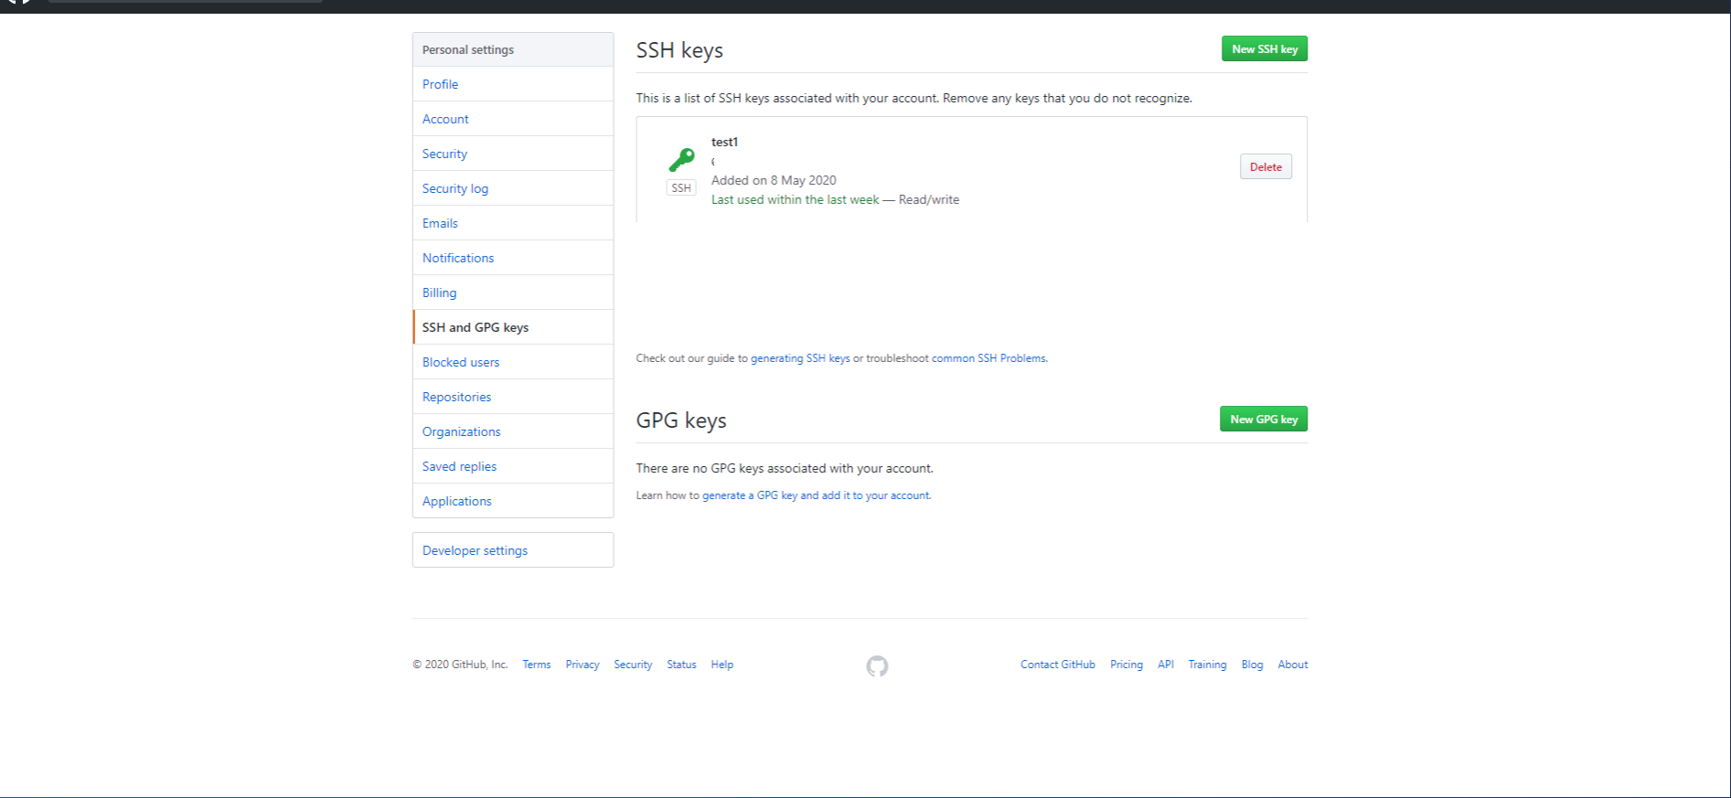Click '© 2020 GitHub, Inc.' text
The width and height of the screenshot is (1731, 798).
(x=460, y=665)
